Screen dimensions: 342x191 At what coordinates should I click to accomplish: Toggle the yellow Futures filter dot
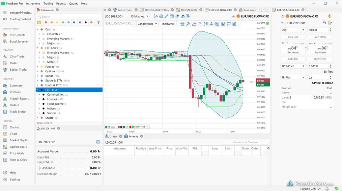[x=57, y=22]
